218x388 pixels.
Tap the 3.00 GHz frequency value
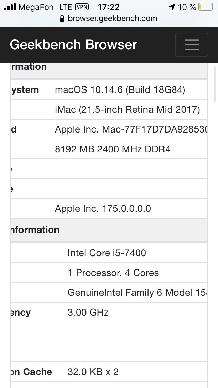(88, 312)
